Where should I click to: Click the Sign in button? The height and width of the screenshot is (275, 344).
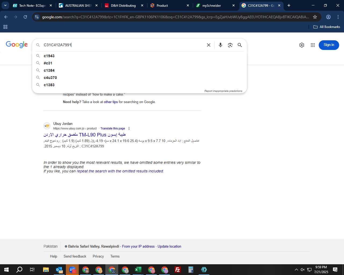[329, 45]
